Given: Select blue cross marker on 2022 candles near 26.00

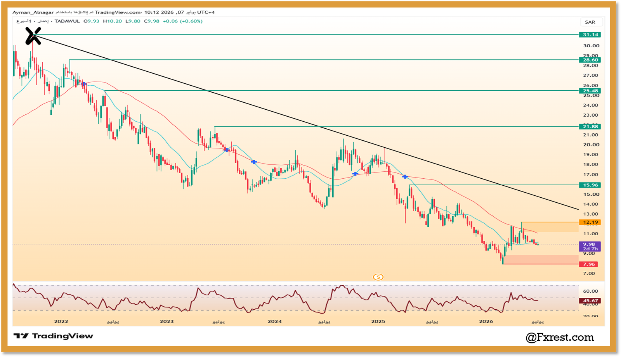Looking at the screenshot, I should (x=83, y=84).
